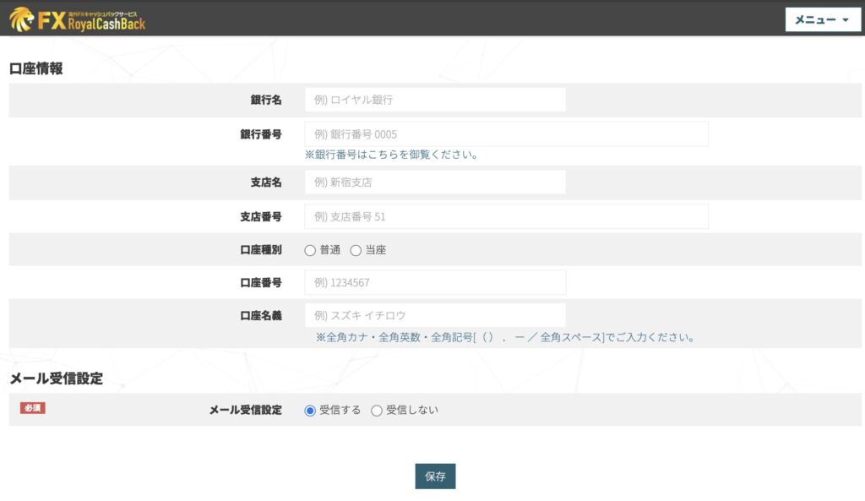This screenshot has height=501, width=865.
Task: Select the 当座 account type radio button
Action: 356,250
